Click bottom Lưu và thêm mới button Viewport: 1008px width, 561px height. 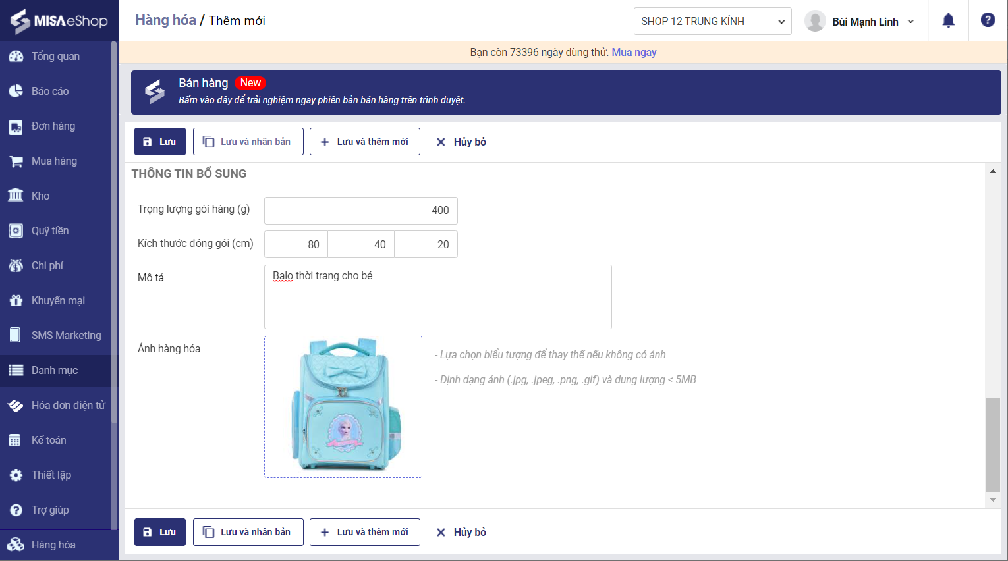click(365, 532)
